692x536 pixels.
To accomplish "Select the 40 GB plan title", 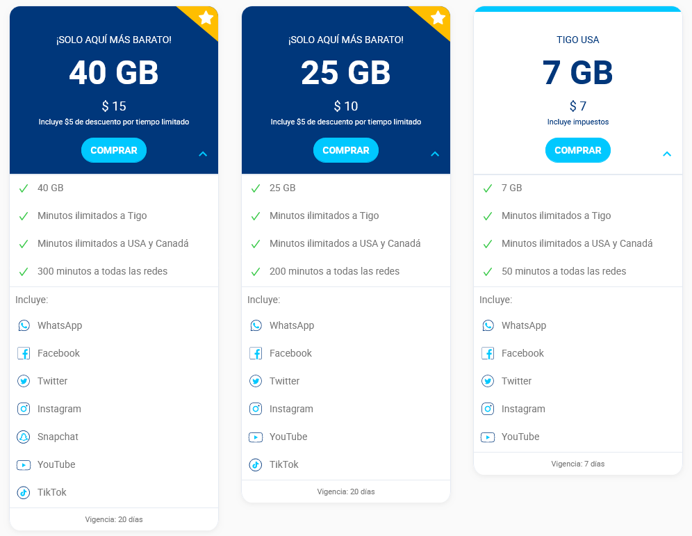I will 114,73.
